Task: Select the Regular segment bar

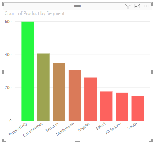Action: point(90,99)
